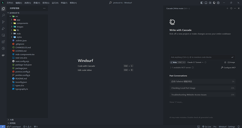Expand the 时间线 timeline section
Screen dimensions: 242x128
(x=27, y=123)
